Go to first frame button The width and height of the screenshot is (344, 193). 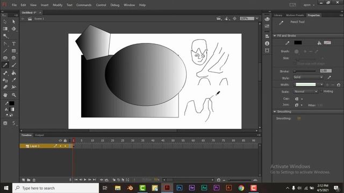pyautogui.click(x=76, y=180)
